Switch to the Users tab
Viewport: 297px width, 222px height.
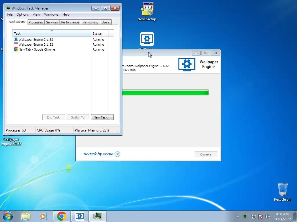coord(106,22)
